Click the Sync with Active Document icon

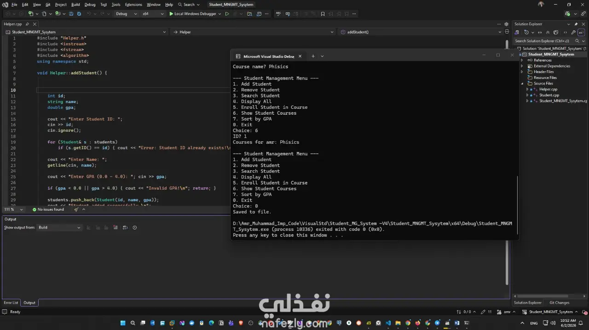(540, 32)
